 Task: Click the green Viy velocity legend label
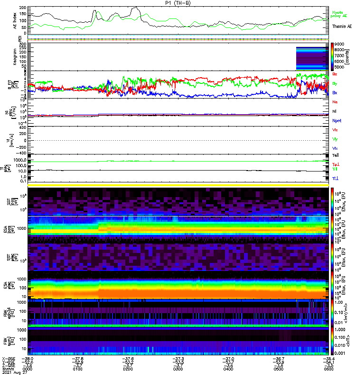[335, 139]
